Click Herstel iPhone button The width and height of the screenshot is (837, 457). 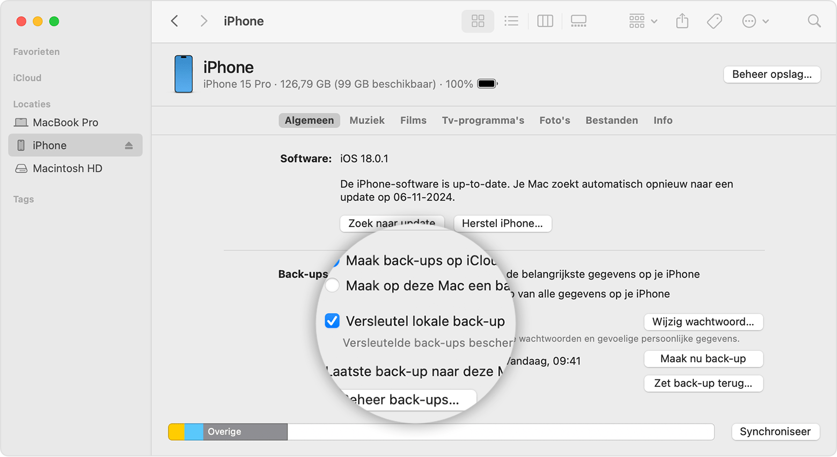pos(502,223)
